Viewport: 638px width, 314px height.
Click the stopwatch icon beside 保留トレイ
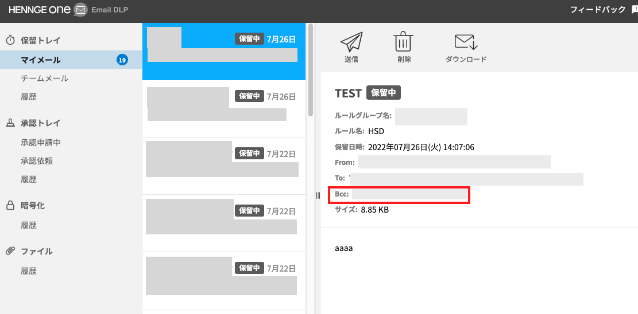point(10,40)
